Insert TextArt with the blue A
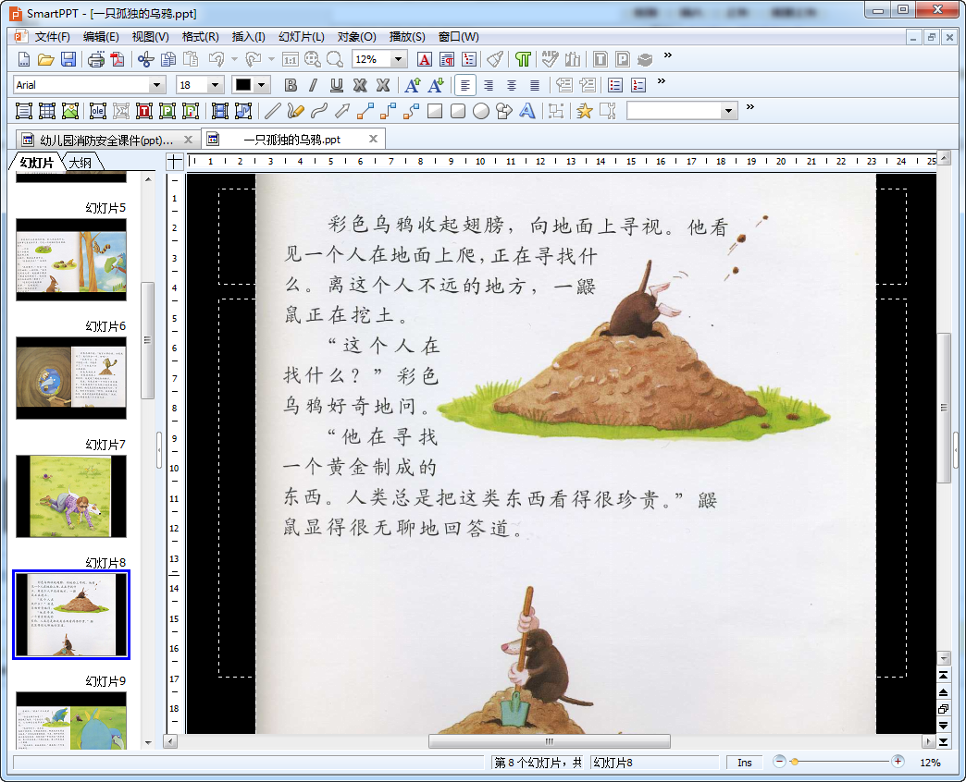Image resolution: width=966 pixels, height=782 pixels. (527, 111)
